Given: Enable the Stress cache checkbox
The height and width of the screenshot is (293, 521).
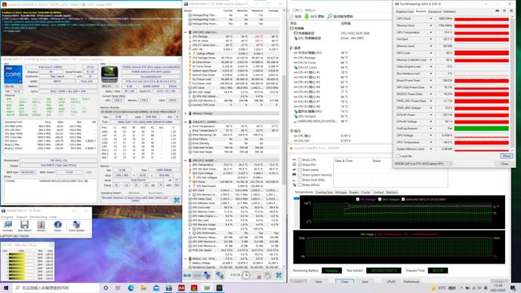Looking at the screenshot, I should coord(300,169).
